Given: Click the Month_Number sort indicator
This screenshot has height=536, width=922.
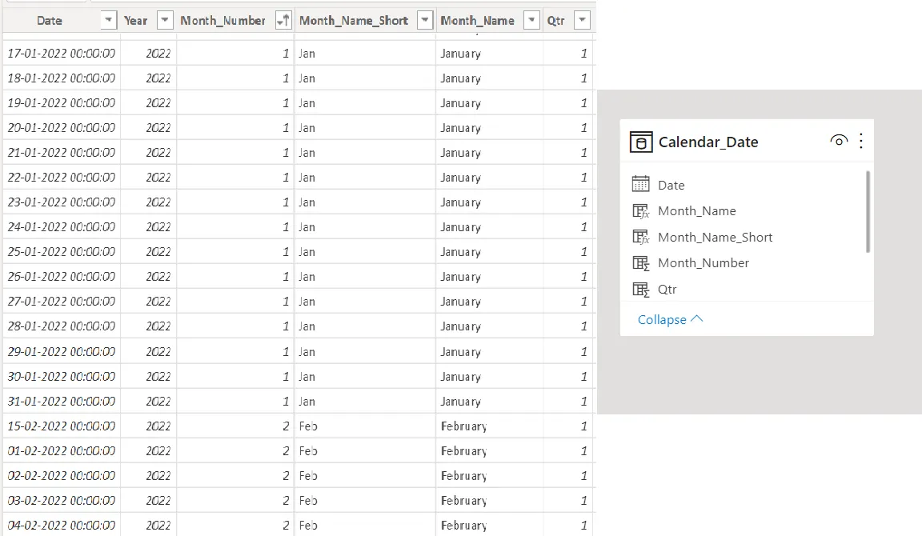Looking at the screenshot, I should [x=283, y=20].
